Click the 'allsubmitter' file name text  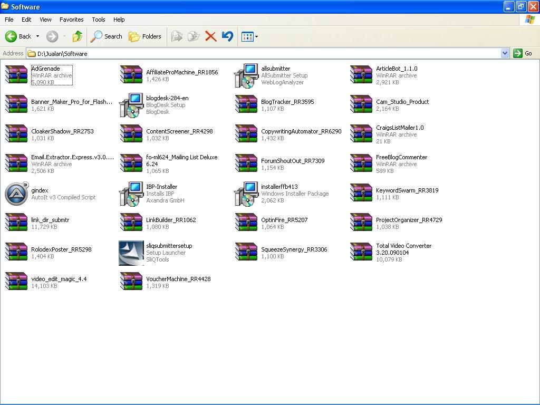(x=275, y=69)
